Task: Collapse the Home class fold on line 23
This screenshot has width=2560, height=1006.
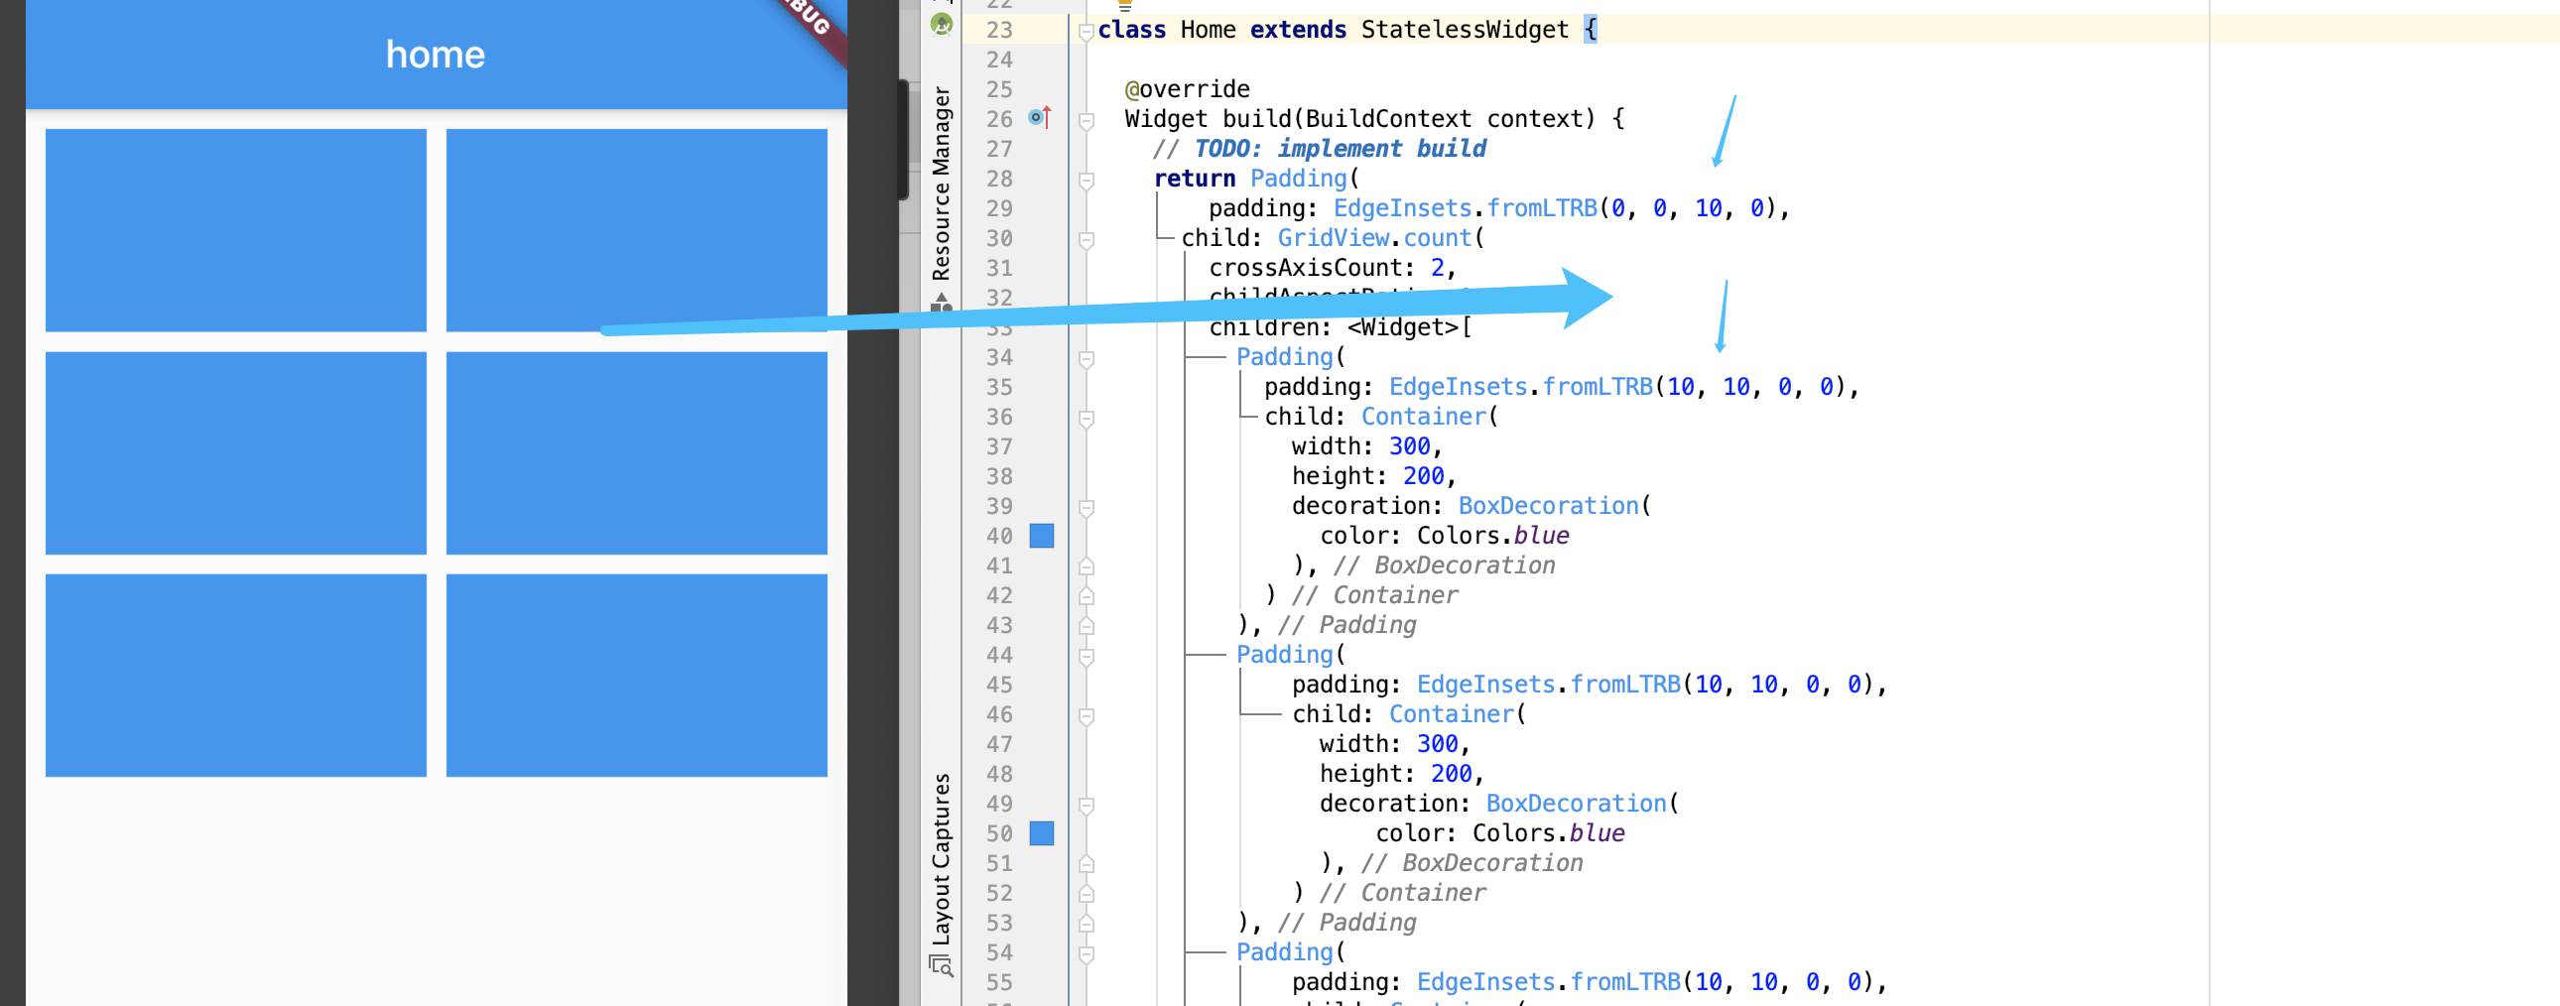Action: tap(1087, 32)
